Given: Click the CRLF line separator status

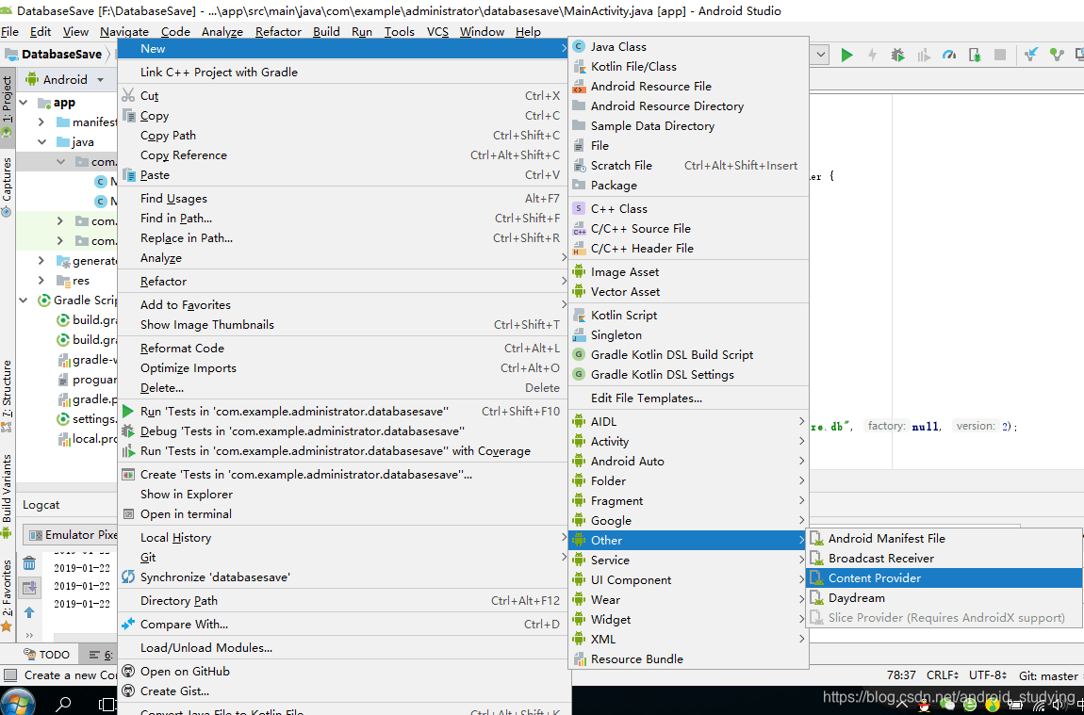Looking at the screenshot, I should coord(943,675).
